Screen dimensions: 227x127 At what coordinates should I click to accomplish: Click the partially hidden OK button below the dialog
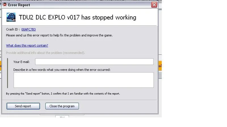point(62,116)
